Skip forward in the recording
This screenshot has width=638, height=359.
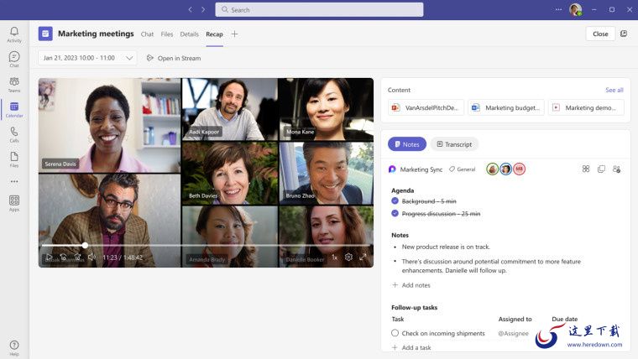(77, 257)
